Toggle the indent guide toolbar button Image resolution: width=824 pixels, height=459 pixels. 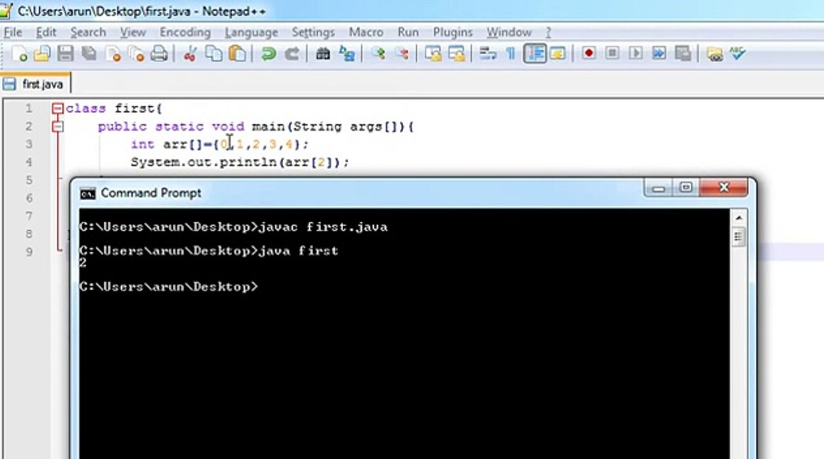point(534,54)
